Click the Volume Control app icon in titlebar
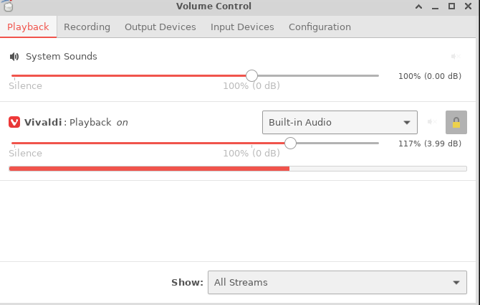This screenshot has width=480, height=305. pyautogui.click(x=7, y=6)
